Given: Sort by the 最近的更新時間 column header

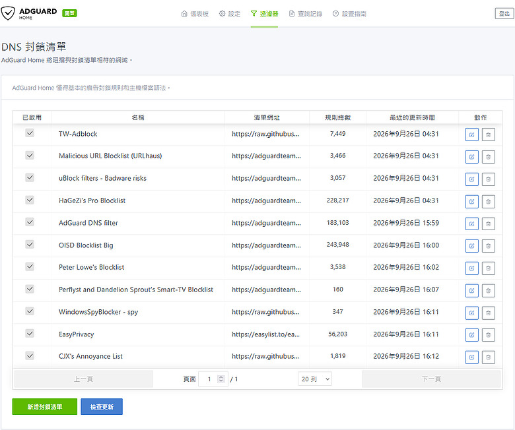Looking at the screenshot, I should pos(412,117).
